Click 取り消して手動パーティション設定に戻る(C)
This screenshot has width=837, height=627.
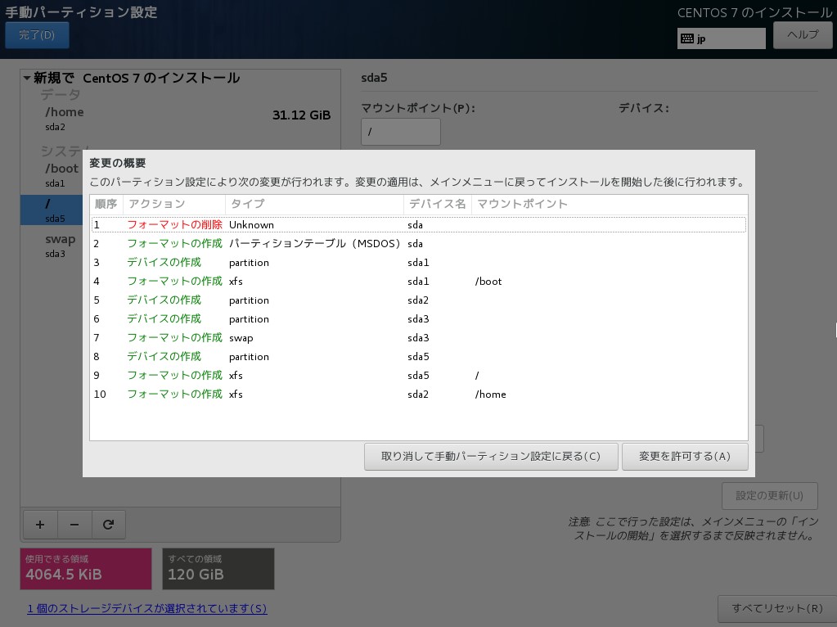tap(491, 456)
